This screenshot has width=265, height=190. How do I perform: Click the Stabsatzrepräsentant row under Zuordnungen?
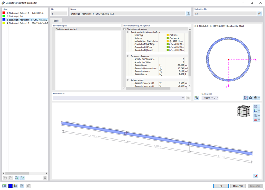(x=86, y=29)
